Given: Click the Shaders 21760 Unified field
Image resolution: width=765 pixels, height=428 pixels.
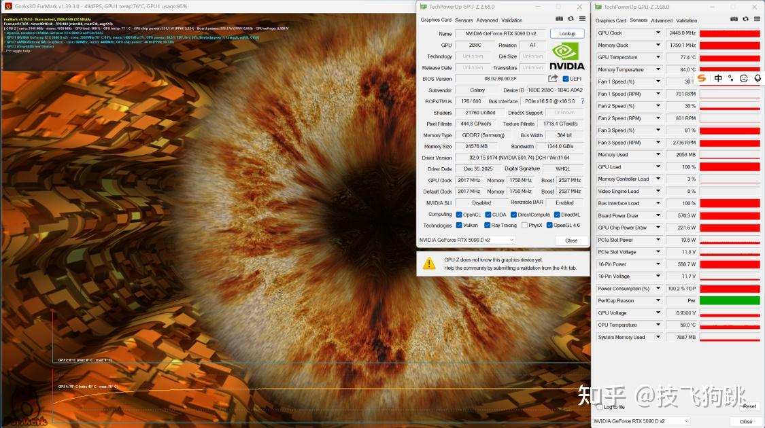Looking at the screenshot, I should pos(480,113).
